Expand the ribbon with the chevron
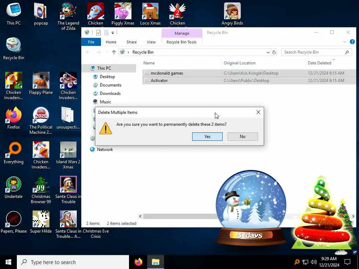 tap(345, 42)
